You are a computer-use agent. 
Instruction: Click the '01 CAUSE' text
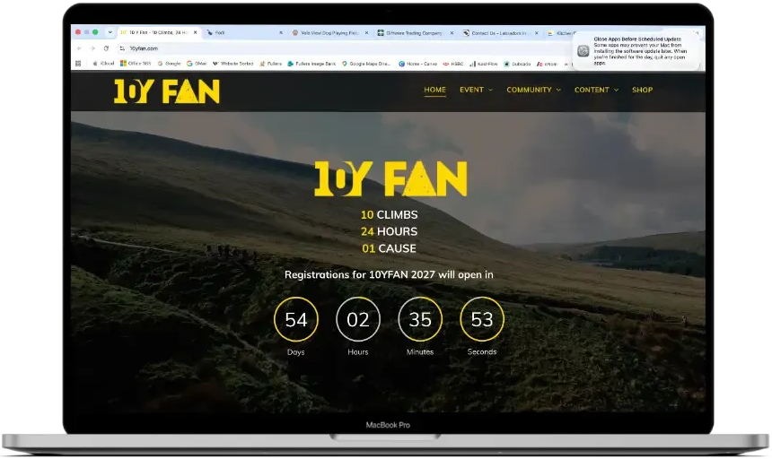point(389,248)
